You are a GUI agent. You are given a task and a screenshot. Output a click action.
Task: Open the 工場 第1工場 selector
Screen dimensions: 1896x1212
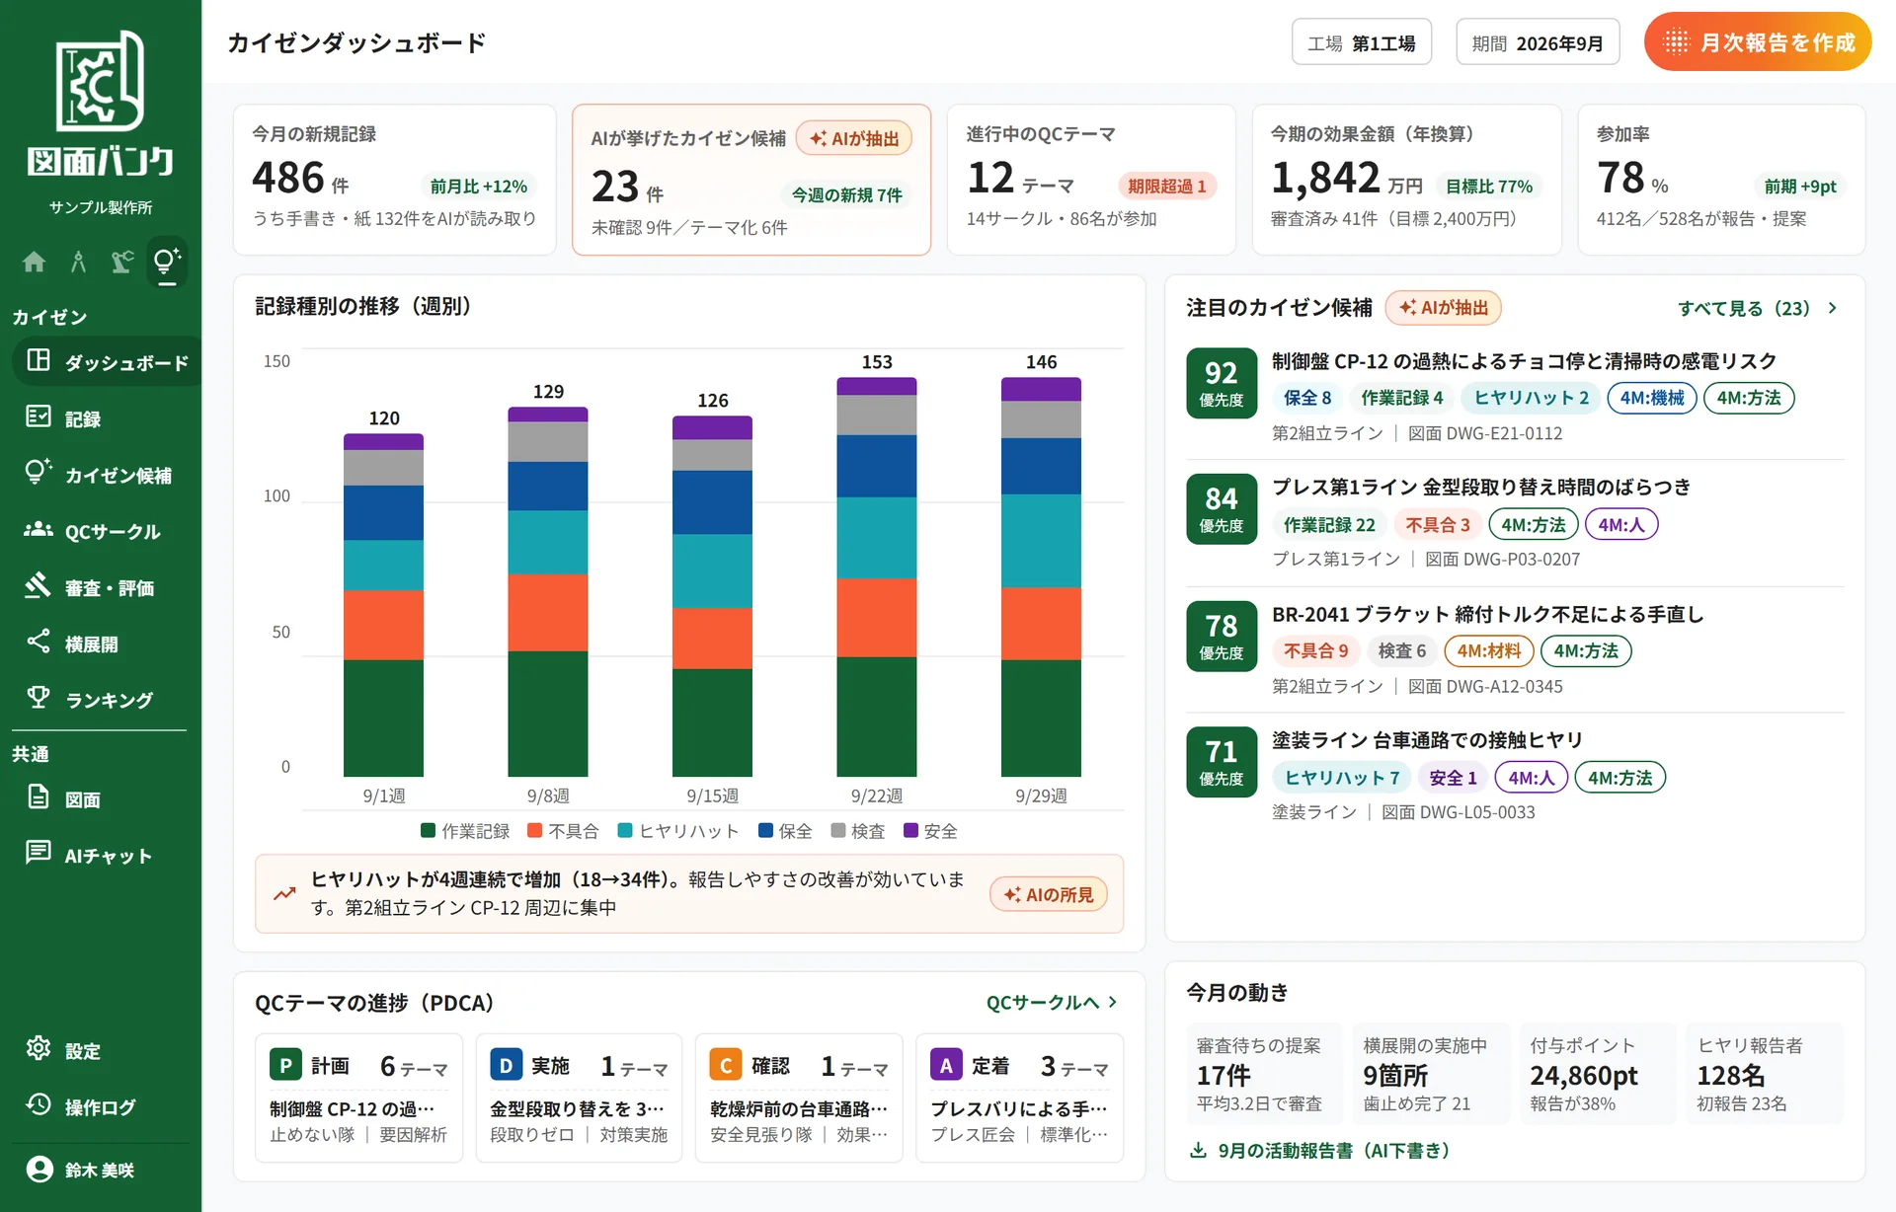pos(1361,42)
